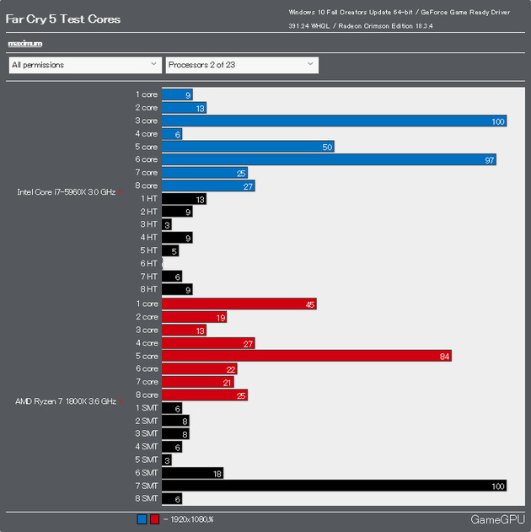
Task: Click the Intel 2 core bar valued 13
Action: [184, 108]
